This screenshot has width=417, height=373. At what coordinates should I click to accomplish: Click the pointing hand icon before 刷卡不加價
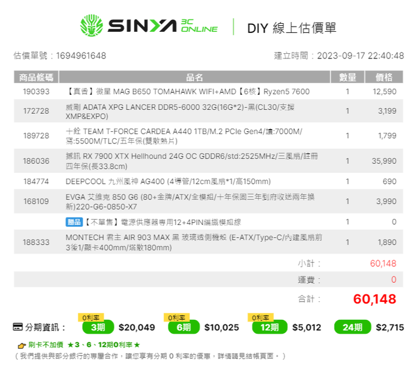click(21, 345)
